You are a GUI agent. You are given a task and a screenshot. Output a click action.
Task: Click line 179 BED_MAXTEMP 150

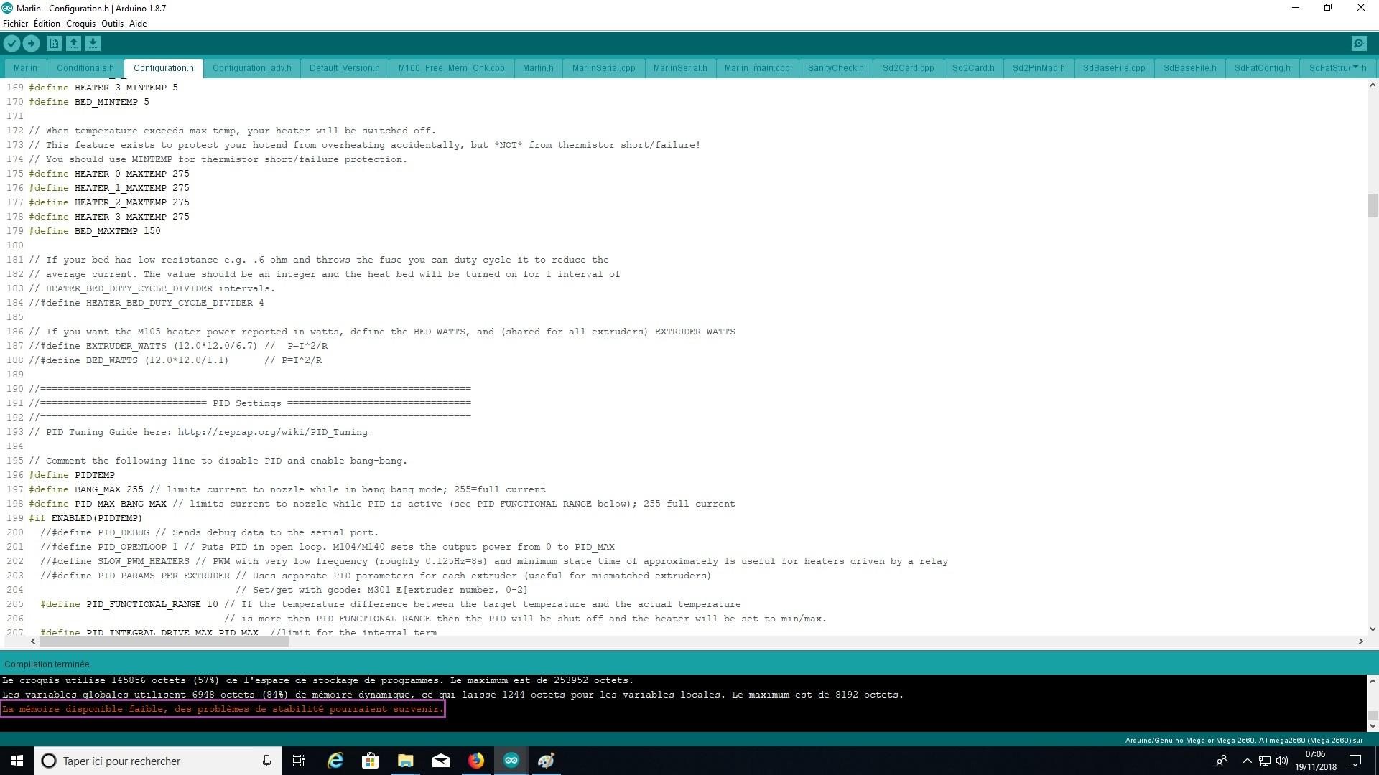pyautogui.click(x=95, y=231)
